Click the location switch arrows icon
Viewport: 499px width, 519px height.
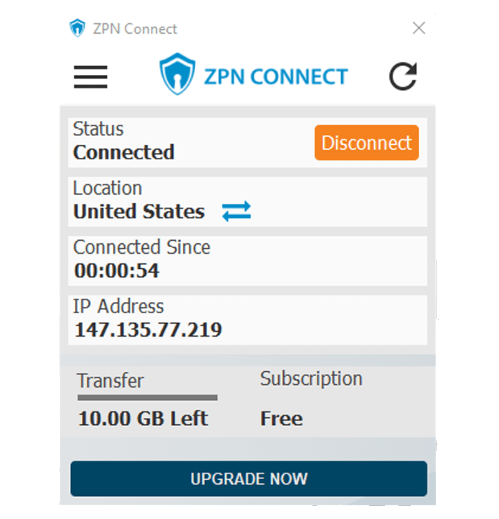236,211
